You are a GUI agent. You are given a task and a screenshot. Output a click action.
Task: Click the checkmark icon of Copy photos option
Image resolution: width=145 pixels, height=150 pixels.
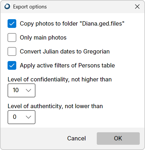point(12,24)
